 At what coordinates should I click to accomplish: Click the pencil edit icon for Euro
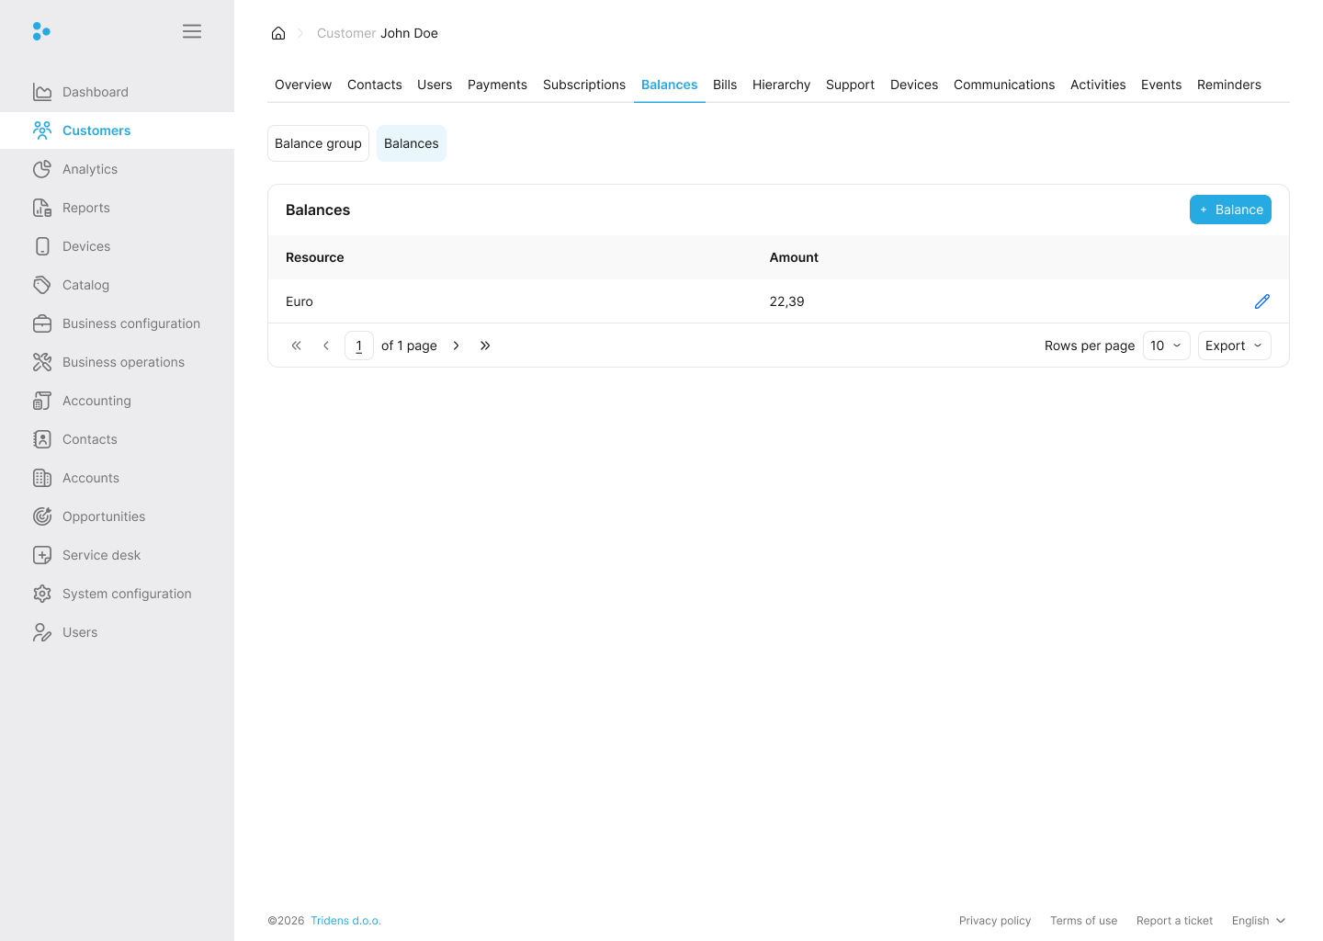(x=1261, y=301)
